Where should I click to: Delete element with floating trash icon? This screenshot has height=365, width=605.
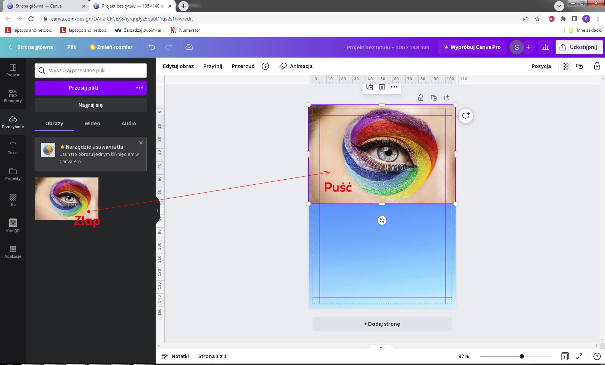point(382,87)
